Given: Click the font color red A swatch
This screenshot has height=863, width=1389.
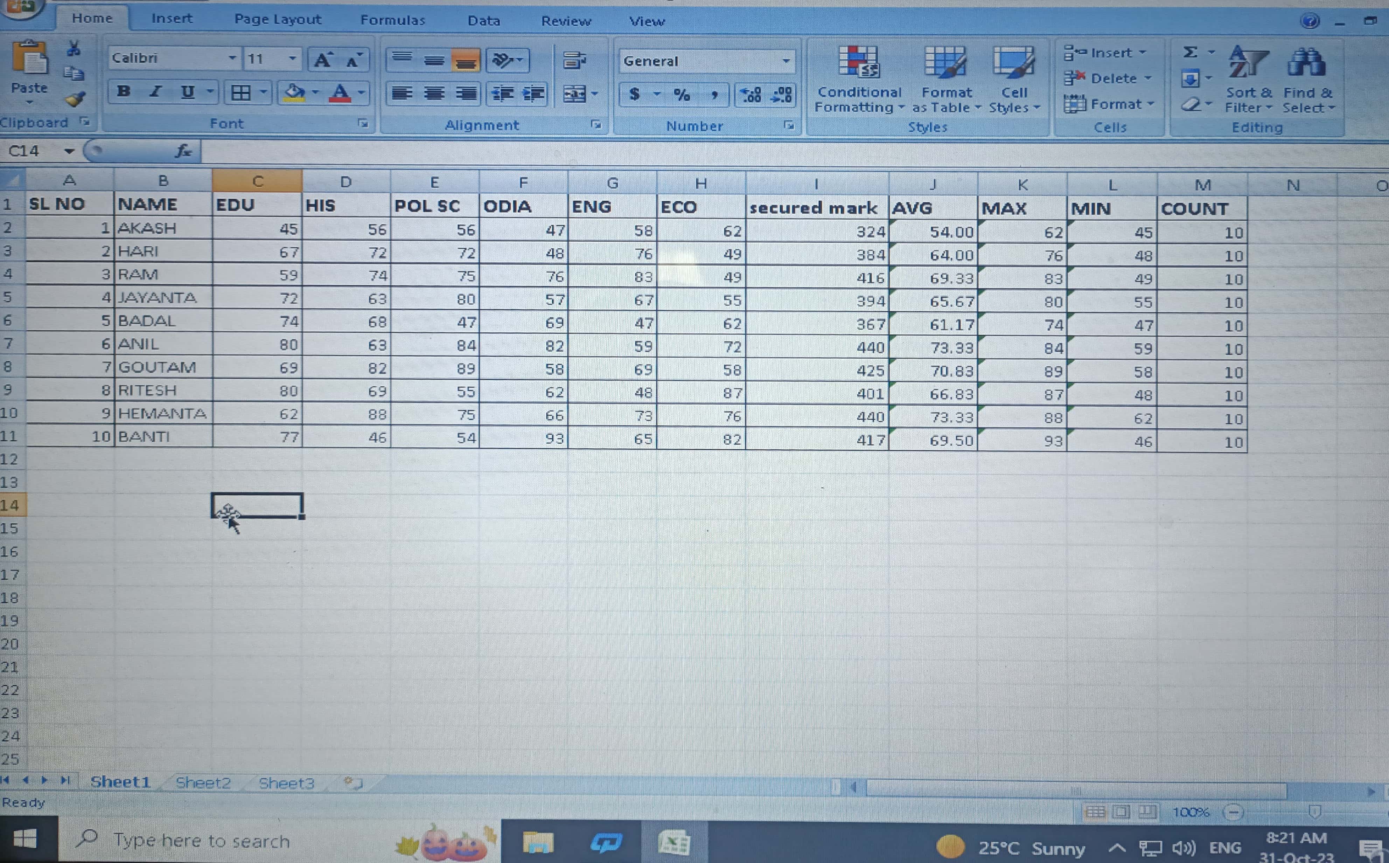Looking at the screenshot, I should tap(340, 93).
